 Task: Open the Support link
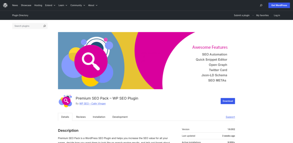(x=230, y=117)
